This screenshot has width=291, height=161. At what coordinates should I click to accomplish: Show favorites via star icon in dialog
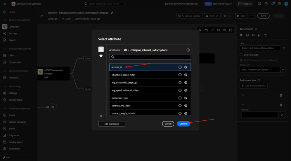(x=101, y=56)
